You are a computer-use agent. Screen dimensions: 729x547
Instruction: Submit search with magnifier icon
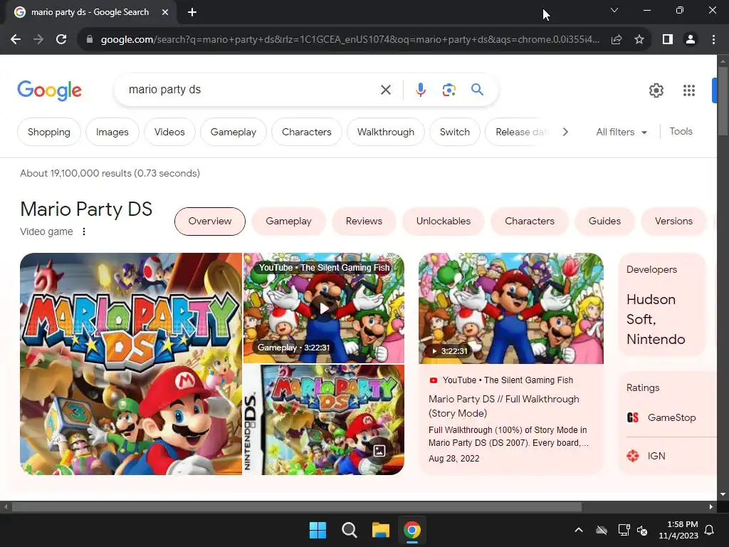(477, 89)
